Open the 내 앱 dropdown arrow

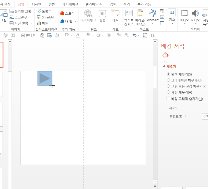[75, 21]
